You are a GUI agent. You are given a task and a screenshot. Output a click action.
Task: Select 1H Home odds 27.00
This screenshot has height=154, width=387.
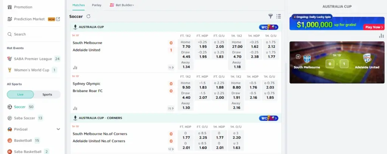click(236, 44)
